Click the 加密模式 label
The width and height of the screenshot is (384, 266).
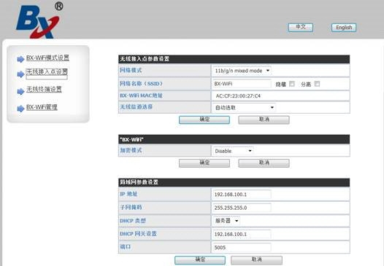(131, 150)
